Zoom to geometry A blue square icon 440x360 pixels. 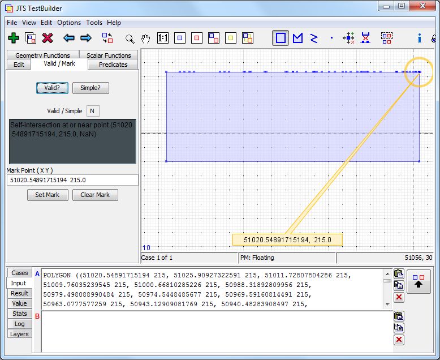(x=180, y=38)
